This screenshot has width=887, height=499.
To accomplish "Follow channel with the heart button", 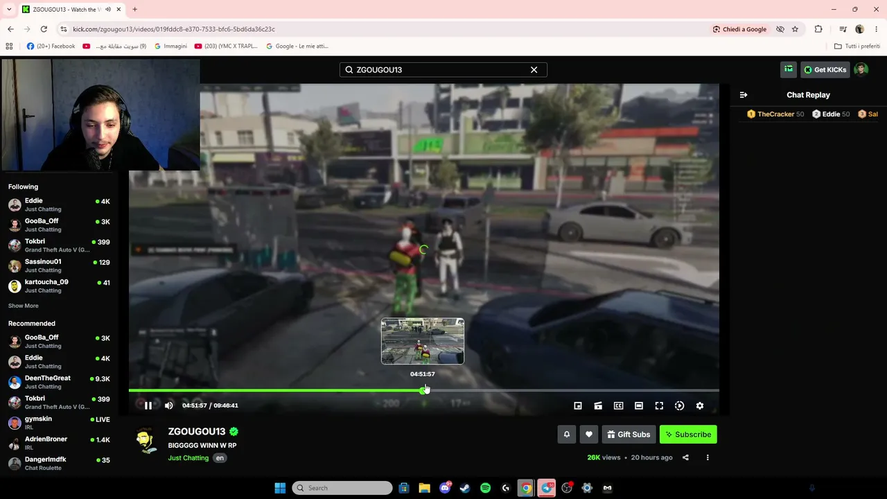I will (x=589, y=435).
